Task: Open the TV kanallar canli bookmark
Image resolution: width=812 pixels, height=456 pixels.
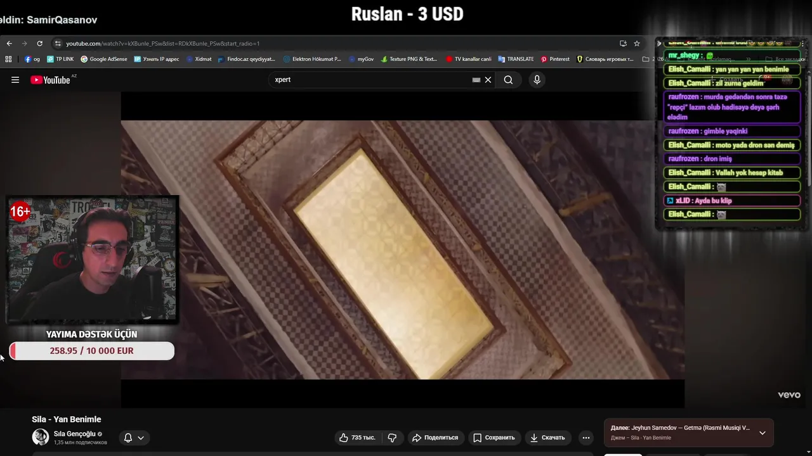Action: 469,59
